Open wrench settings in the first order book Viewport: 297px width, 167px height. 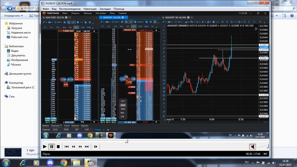(x=44, y=22)
